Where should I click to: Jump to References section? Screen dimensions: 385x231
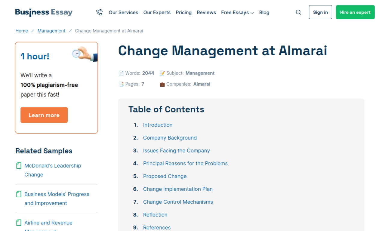pos(157,228)
